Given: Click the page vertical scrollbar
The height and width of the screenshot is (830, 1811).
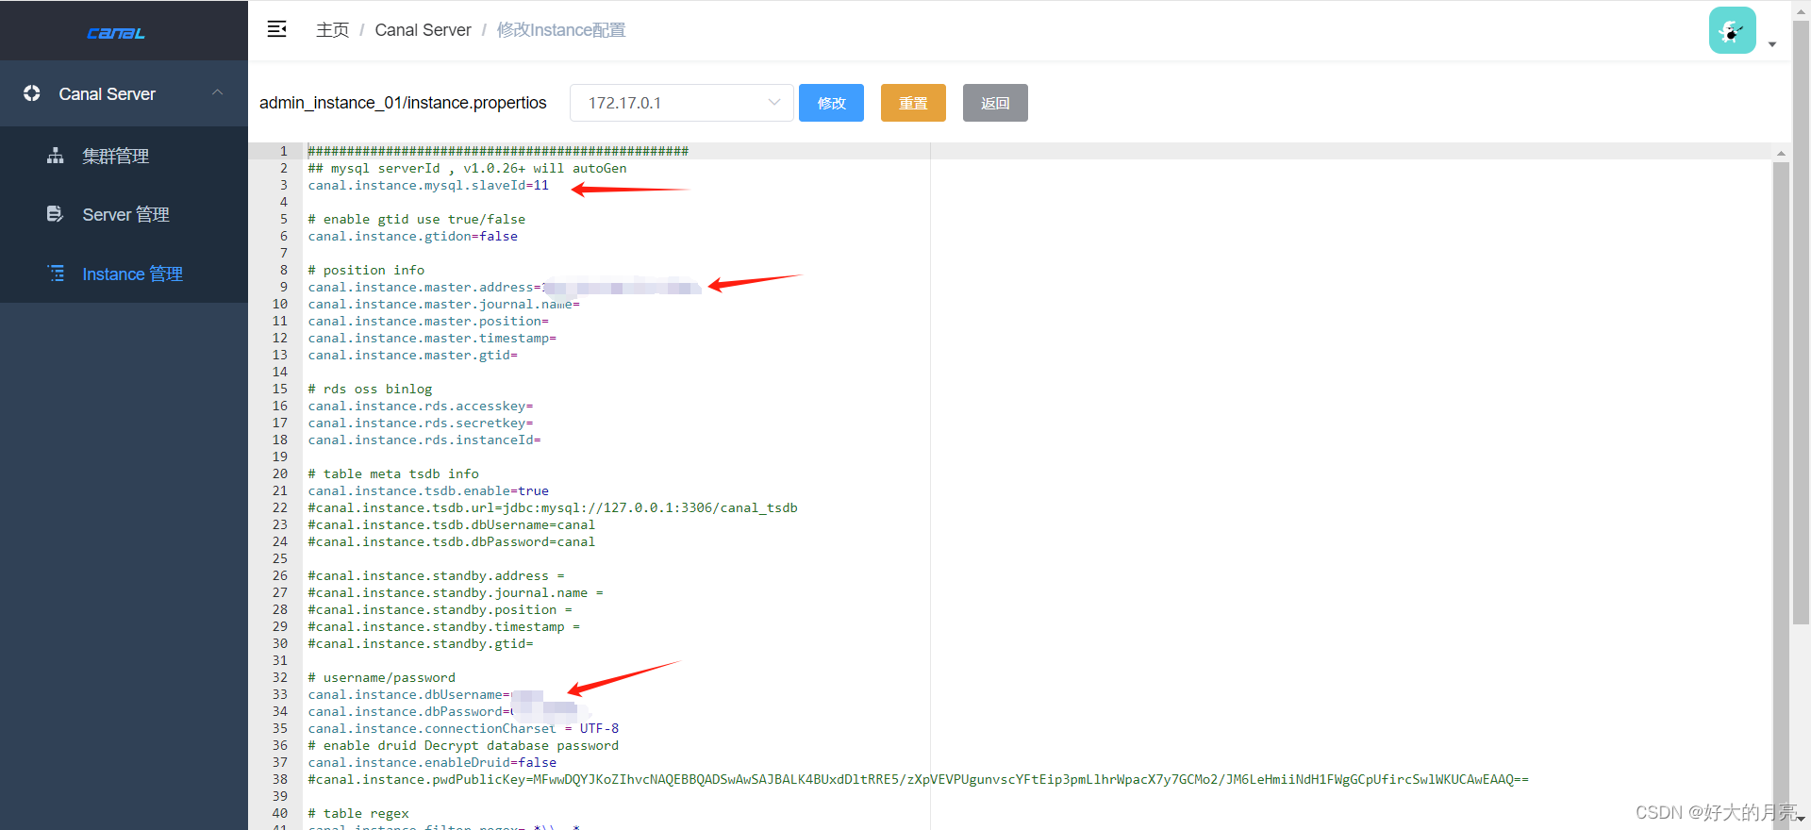Looking at the screenshot, I should (1801, 321).
